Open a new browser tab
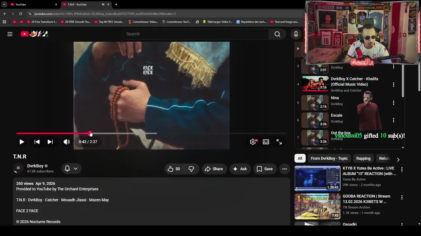Screen dimensions: 421x236 [116, 4]
